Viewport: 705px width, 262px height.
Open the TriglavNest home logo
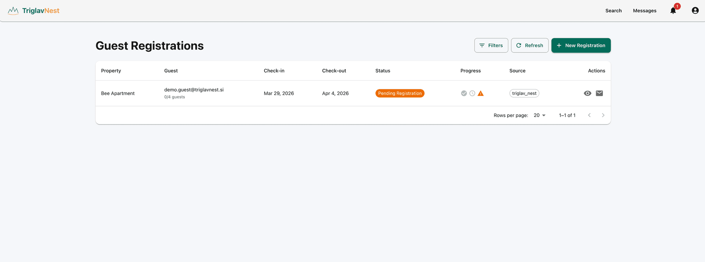pos(33,11)
